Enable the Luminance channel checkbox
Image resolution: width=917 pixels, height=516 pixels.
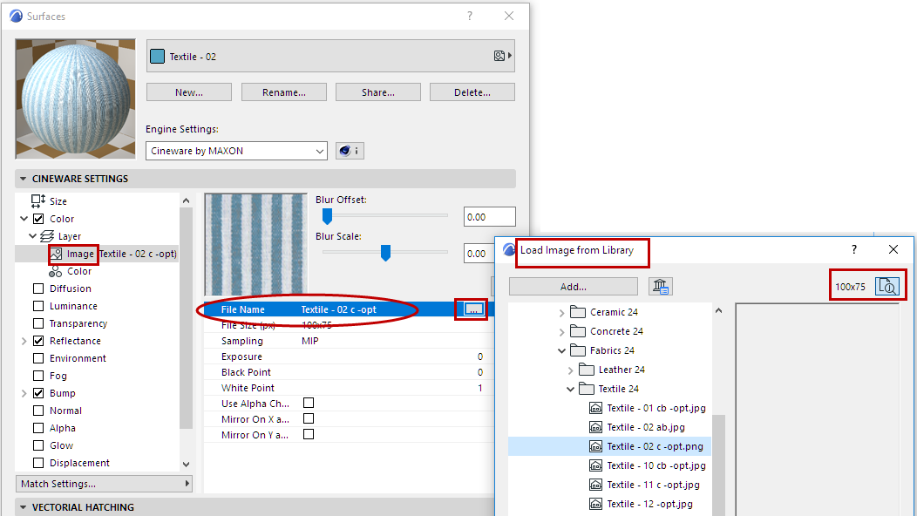[x=38, y=306]
